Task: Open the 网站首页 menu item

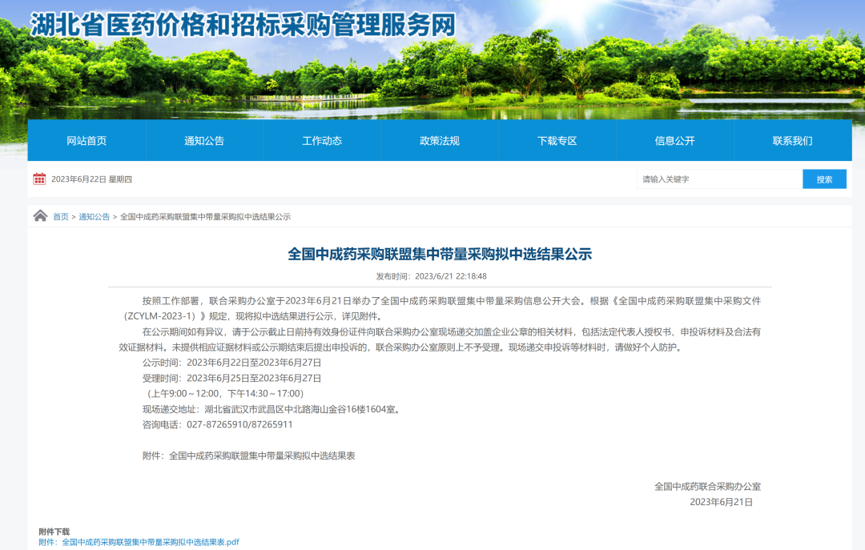Action: (x=86, y=141)
